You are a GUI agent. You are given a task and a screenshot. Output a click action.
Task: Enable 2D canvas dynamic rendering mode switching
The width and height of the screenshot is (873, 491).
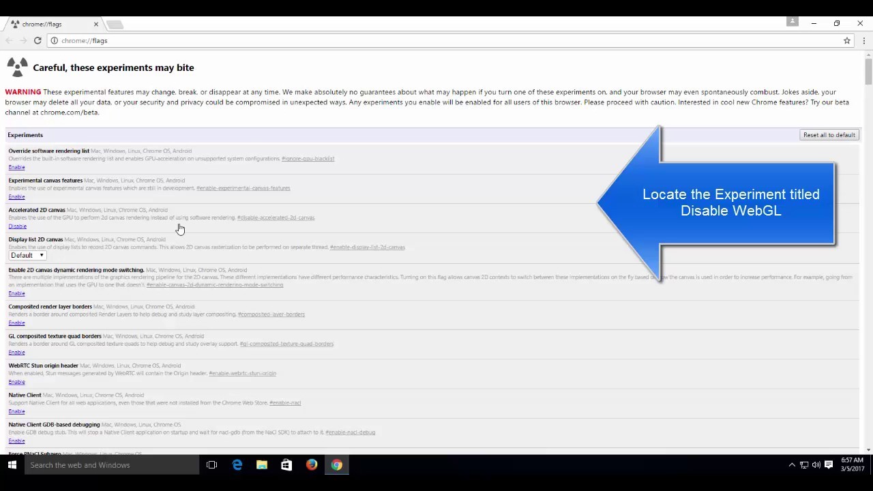tap(16, 293)
